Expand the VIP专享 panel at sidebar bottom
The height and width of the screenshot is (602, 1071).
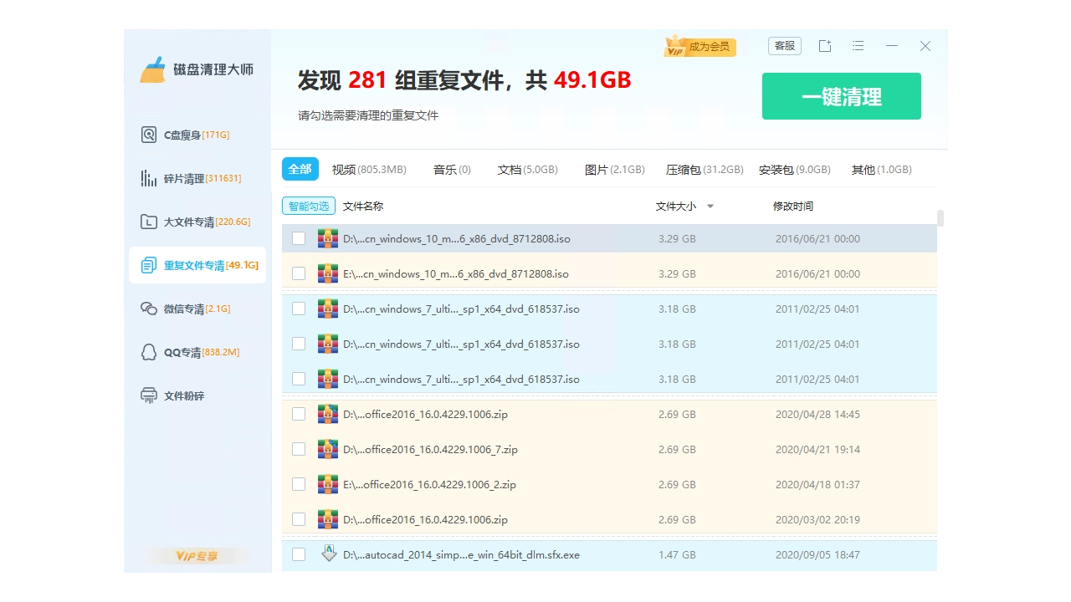[197, 554]
